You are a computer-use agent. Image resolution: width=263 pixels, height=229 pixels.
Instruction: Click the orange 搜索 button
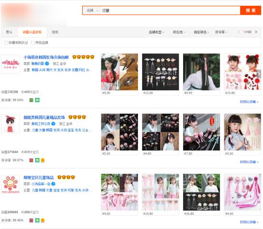[x=251, y=10]
